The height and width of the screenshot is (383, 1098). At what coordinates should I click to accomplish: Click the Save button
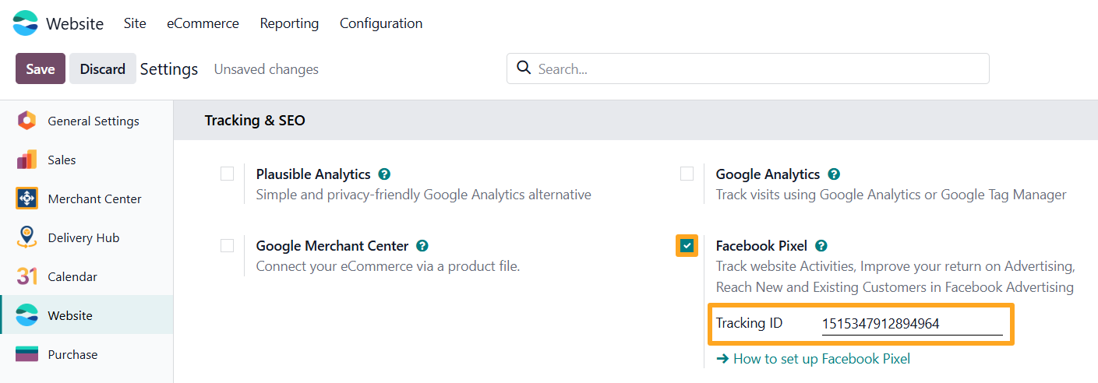pos(41,69)
